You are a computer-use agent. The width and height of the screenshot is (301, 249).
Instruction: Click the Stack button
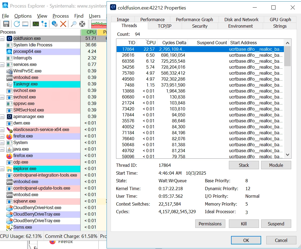244,165
